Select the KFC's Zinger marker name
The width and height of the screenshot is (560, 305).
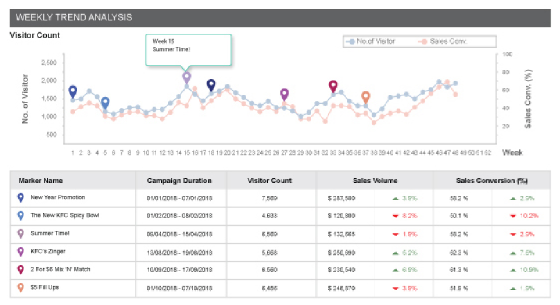[x=48, y=252]
